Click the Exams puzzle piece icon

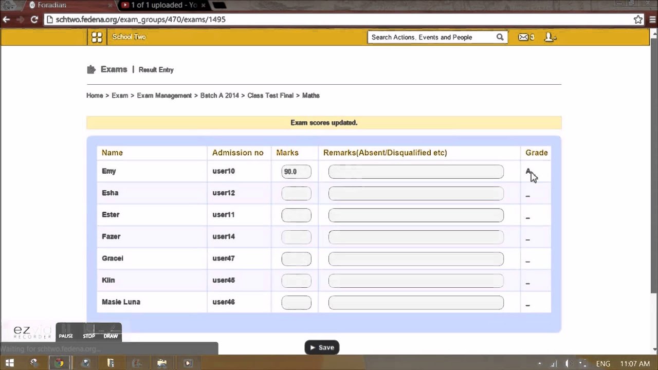coord(92,69)
